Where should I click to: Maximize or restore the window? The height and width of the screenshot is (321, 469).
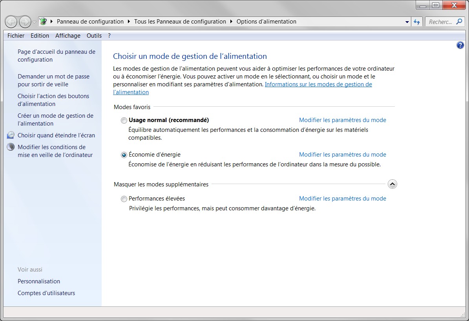436,5
